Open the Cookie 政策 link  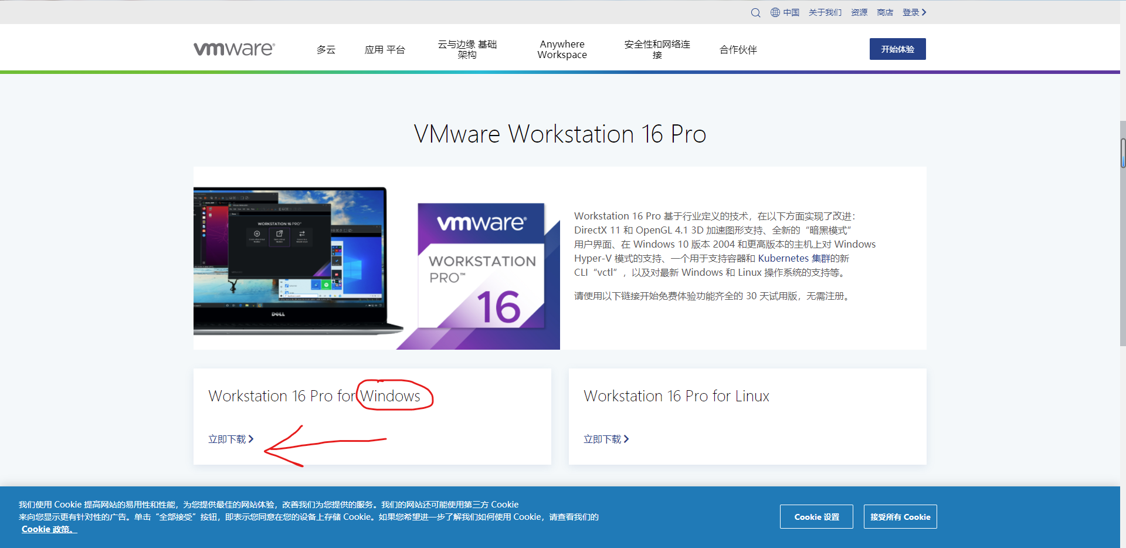click(x=49, y=529)
